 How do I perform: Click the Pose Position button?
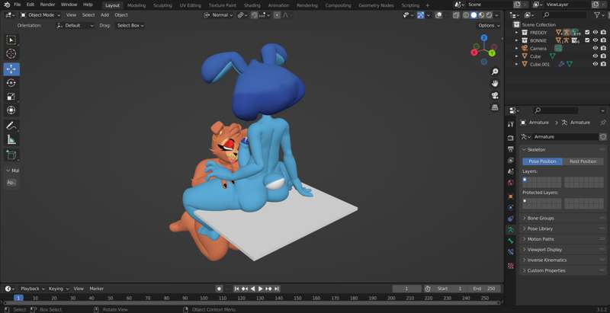pyautogui.click(x=542, y=161)
